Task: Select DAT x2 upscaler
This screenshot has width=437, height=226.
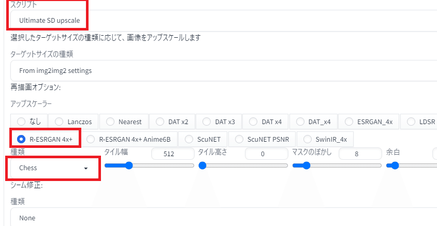Action: (172, 122)
